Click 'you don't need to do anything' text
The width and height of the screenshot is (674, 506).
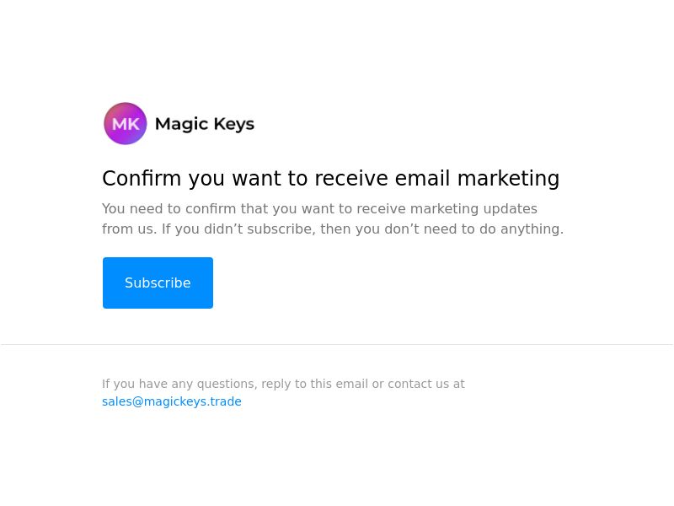(x=459, y=229)
